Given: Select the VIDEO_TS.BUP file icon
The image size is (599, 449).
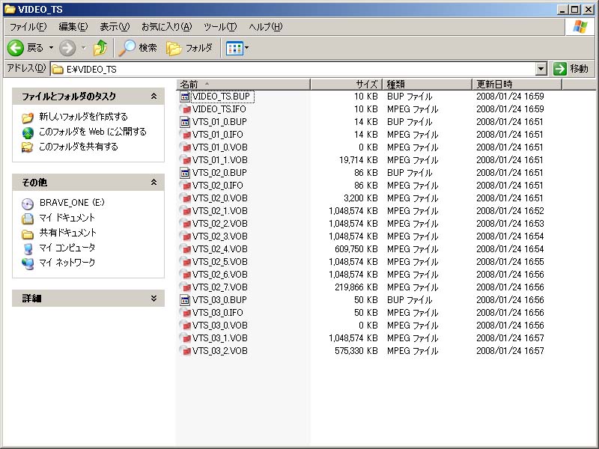Looking at the screenshot, I should (x=185, y=97).
